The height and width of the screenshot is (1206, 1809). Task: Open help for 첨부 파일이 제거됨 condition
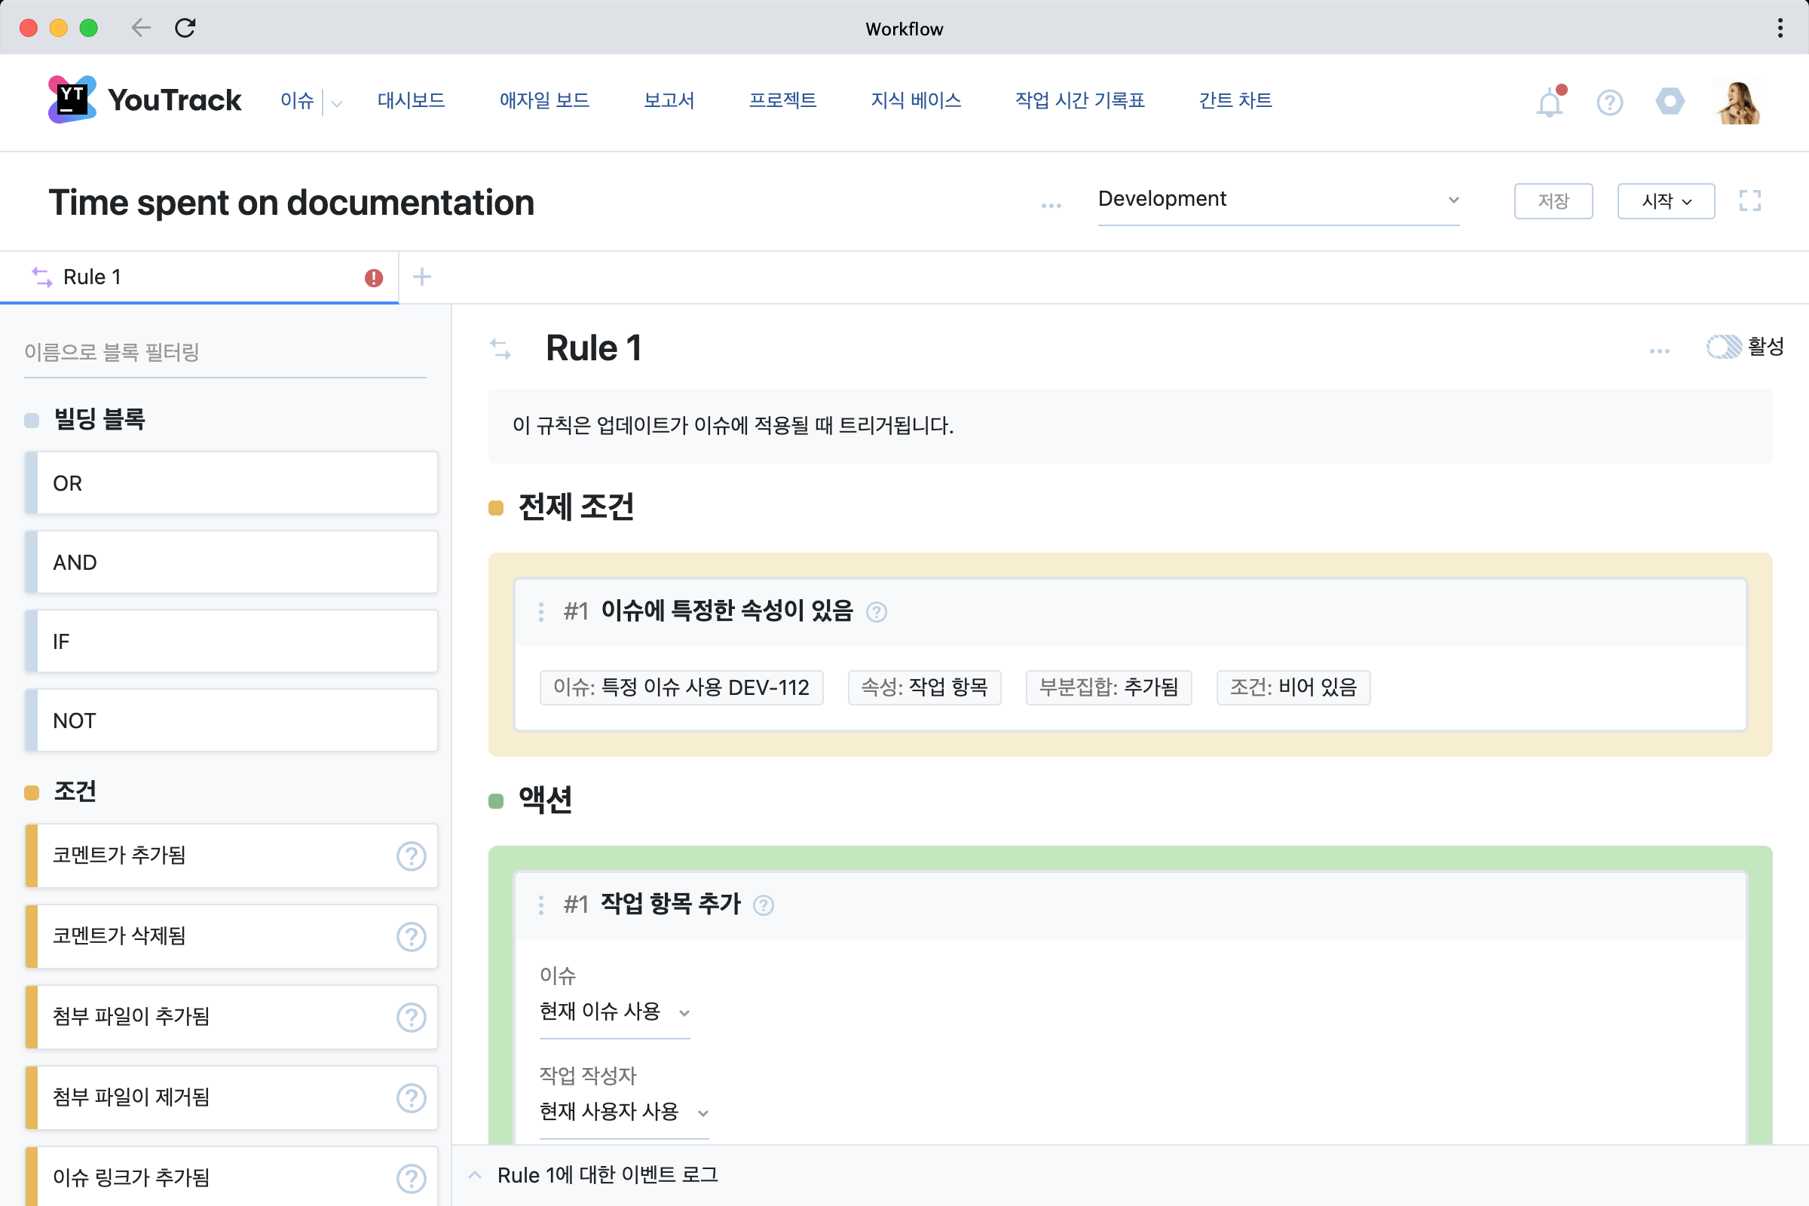[412, 1098]
